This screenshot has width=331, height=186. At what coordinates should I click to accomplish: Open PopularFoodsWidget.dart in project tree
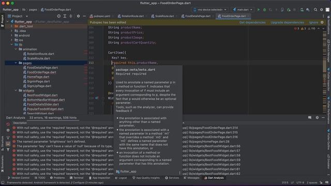click(x=45, y=109)
